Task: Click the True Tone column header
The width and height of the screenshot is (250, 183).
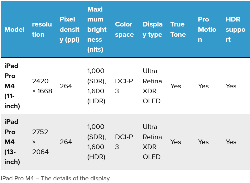Action: point(178,29)
